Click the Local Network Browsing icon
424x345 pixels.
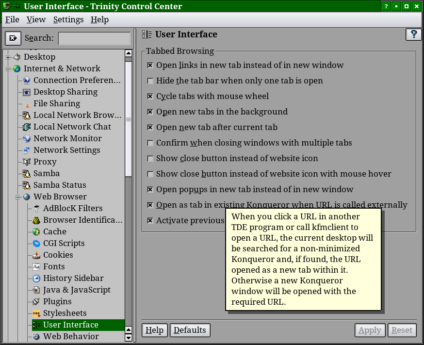pyautogui.click(x=27, y=115)
